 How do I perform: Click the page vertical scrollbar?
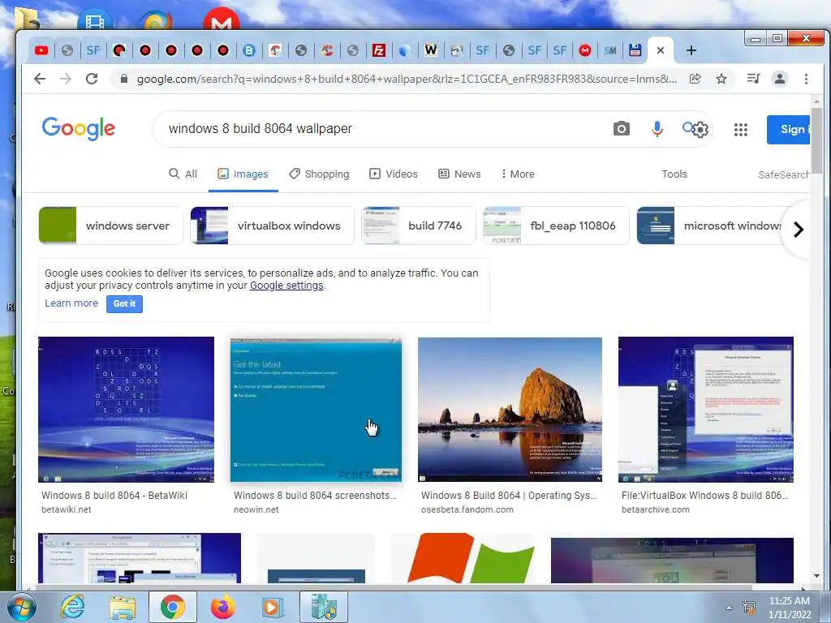[x=816, y=140]
